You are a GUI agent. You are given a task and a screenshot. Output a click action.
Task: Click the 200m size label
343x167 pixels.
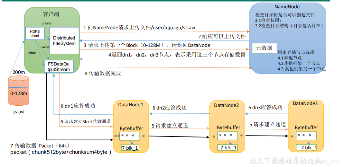[19, 72]
